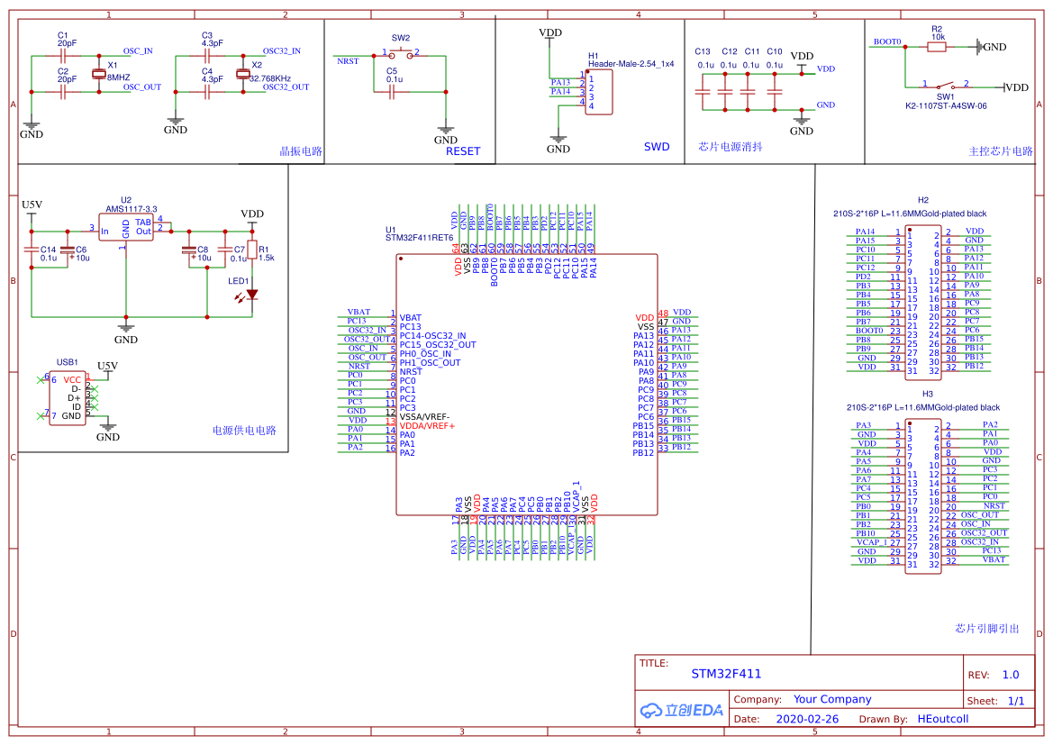This screenshot has width=1053, height=745.
Task: Click the HEoutcoll drawn-by name
Action: click(x=943, y=719)
